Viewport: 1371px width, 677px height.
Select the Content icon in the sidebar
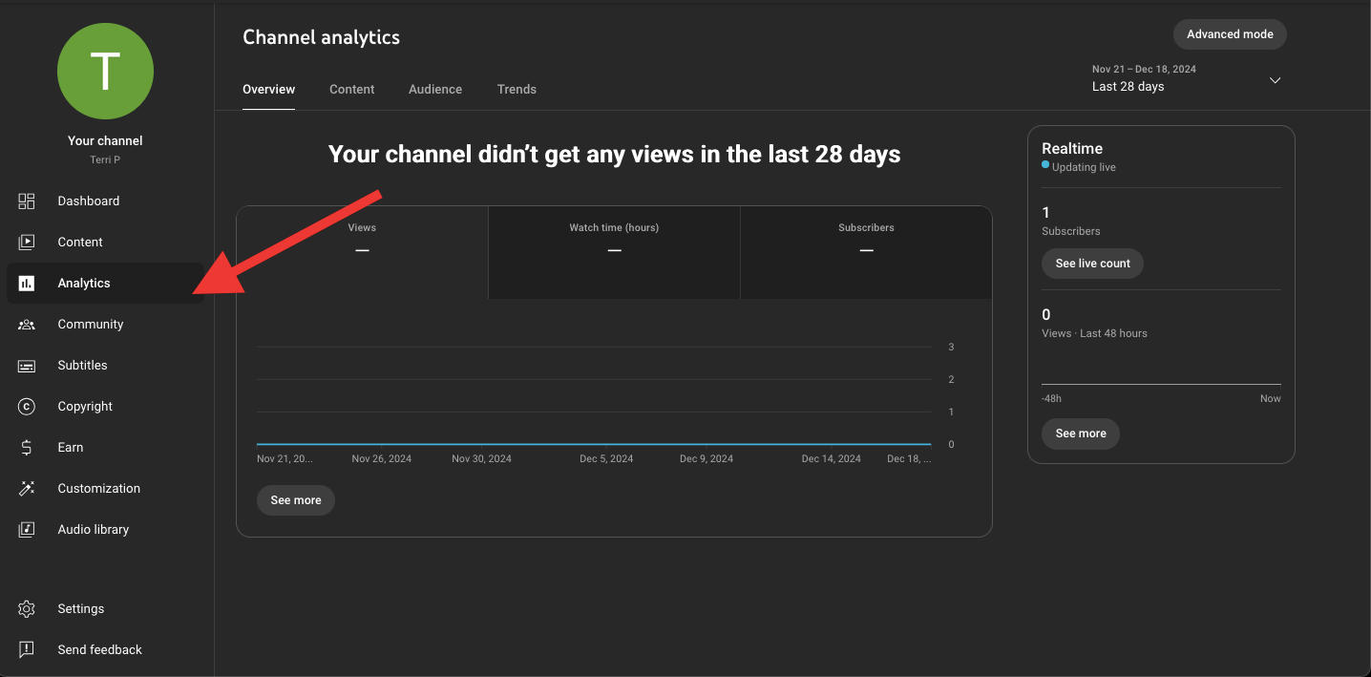(26, 242)
